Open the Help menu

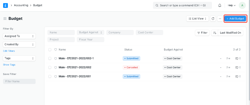[x=231, y=5]
